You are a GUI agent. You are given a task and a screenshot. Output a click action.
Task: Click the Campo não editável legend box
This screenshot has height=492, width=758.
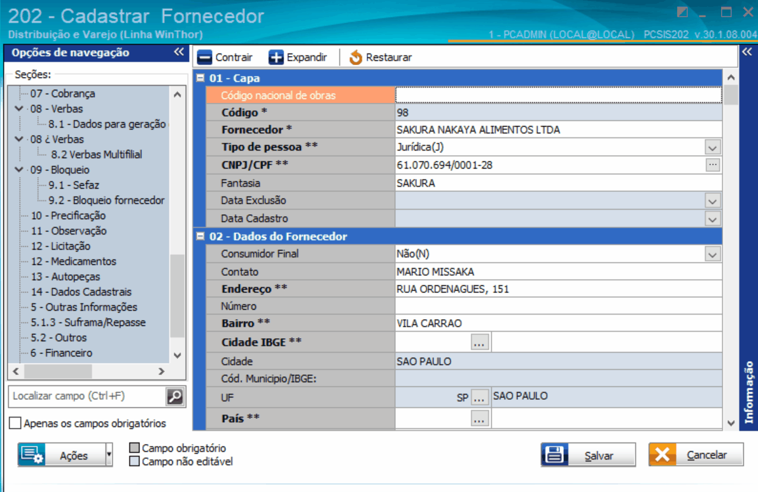coord(134,461)
